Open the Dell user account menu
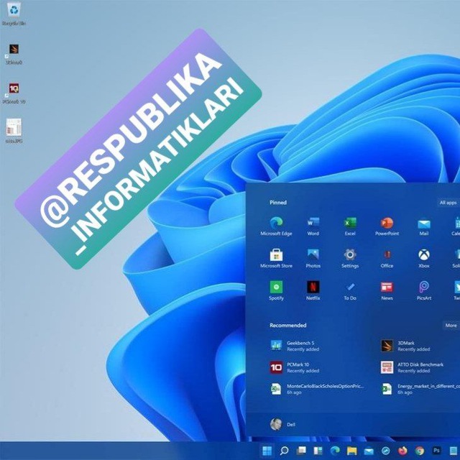 pos(282,424)
